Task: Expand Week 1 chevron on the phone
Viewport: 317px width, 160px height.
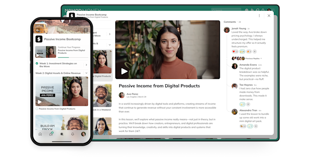Action: pos(86,65)
